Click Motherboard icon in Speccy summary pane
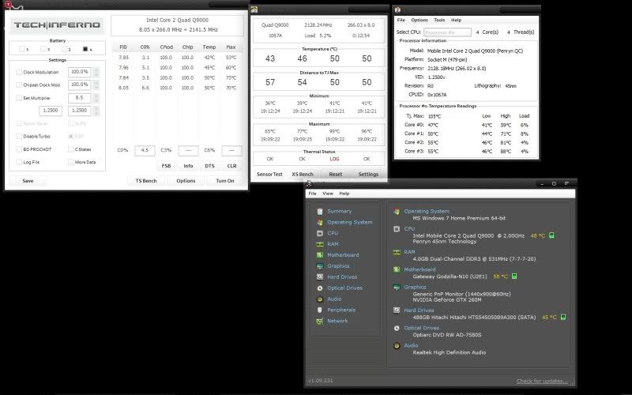This screenshot has height=395, width=632. pos(397,269)
